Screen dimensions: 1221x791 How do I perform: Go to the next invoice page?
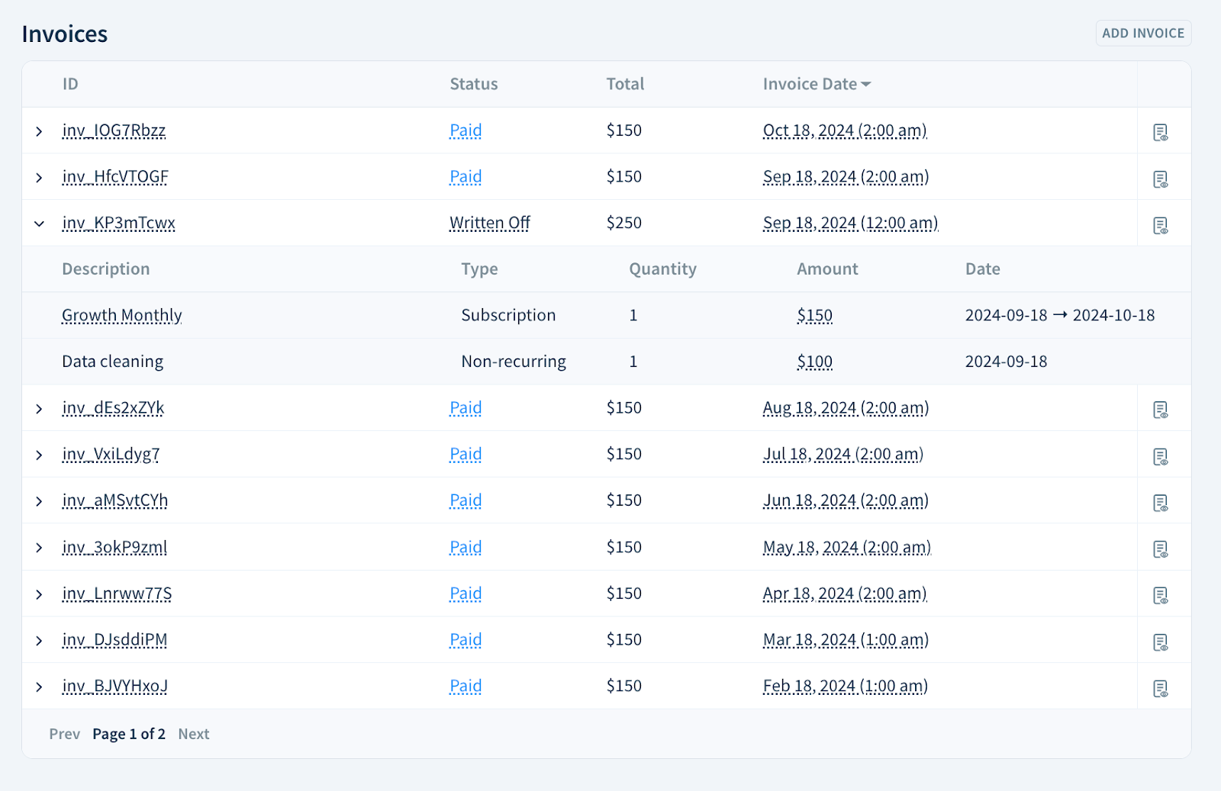[193, 733]
